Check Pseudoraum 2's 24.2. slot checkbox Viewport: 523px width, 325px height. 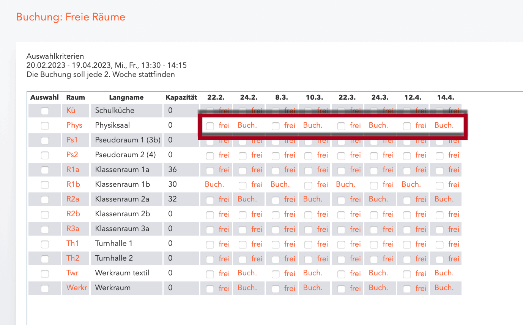pyautogui.click(x=243, y=156)
